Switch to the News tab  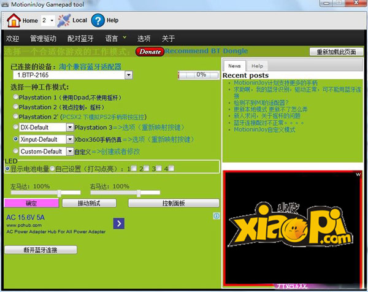[234, 66]
